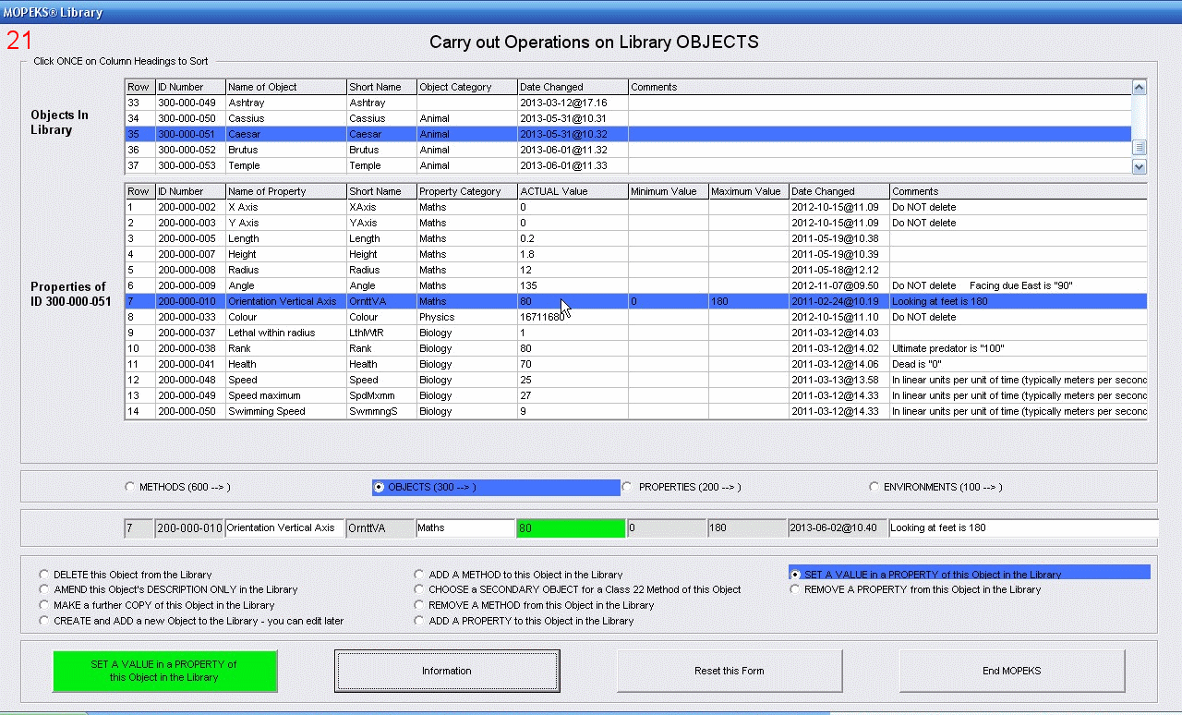Screen dimensions: 1182x715
Task: Click the green SET A VALUE in a PROPERTY button
Action: [x=164, y=671]
